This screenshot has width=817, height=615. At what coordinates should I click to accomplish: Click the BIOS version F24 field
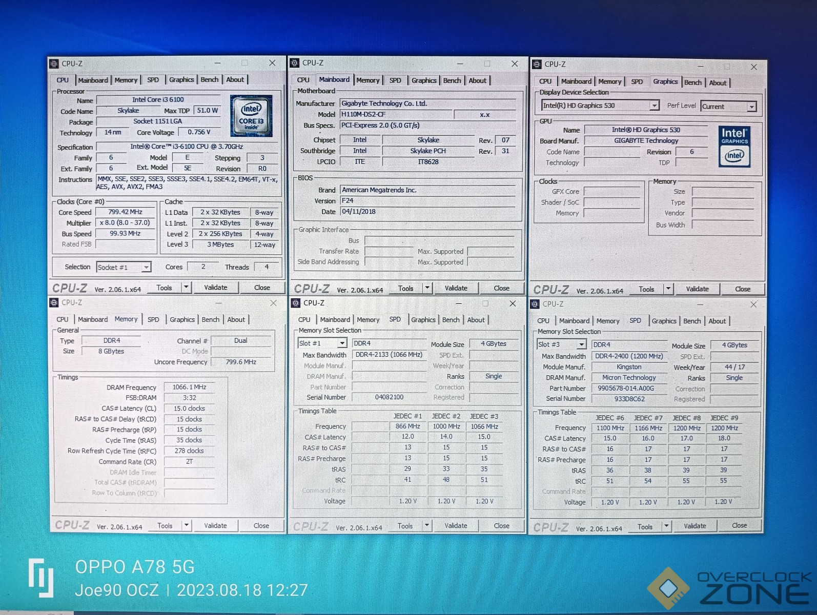click(x=428, y=200)
